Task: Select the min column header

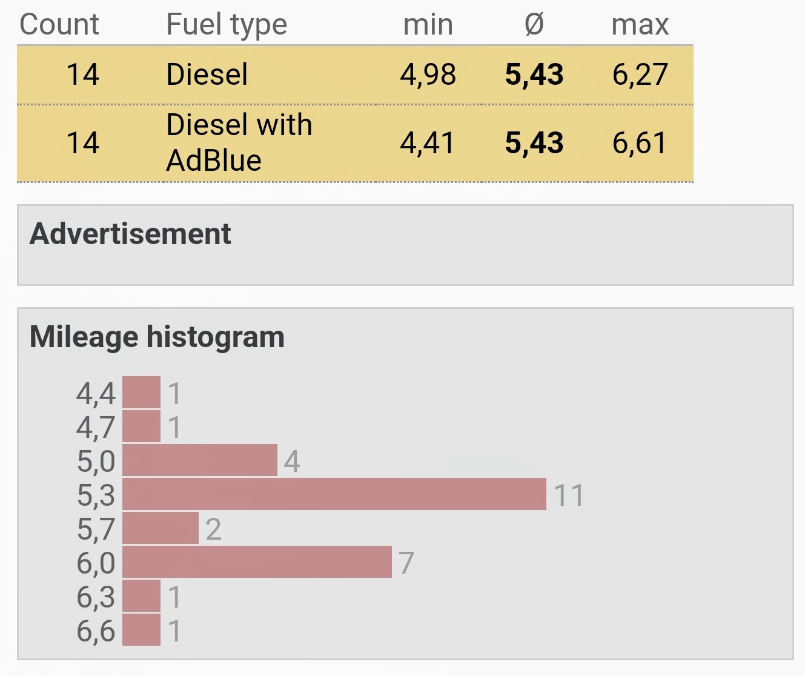Action: 428,25
